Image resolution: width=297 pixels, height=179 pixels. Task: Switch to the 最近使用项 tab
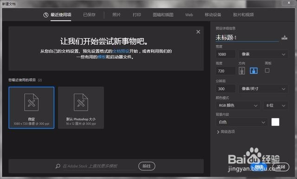[x=61, y=15]
